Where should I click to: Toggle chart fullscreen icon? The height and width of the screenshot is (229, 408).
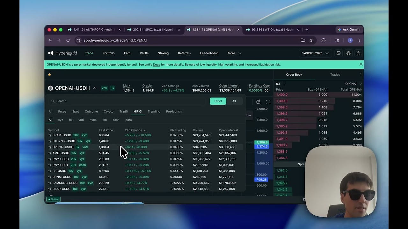coord(268,102)
